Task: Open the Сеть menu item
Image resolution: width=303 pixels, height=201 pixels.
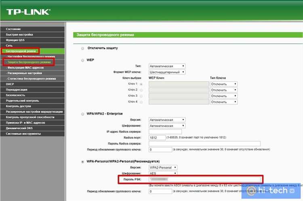Action: (32, 46)
